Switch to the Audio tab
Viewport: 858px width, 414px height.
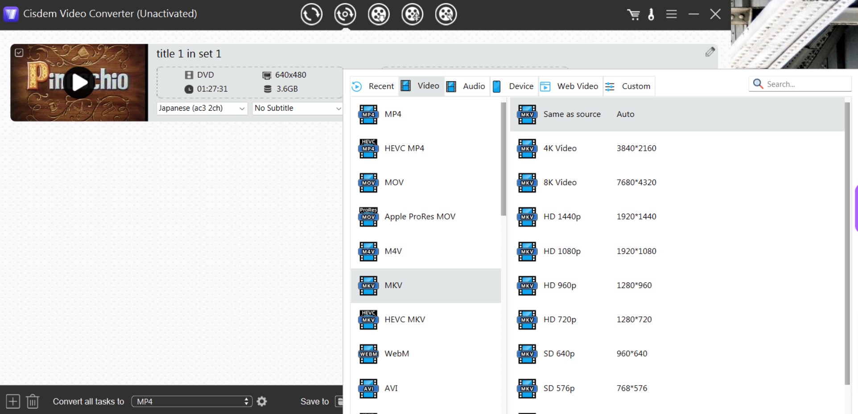tap(466, 86)
